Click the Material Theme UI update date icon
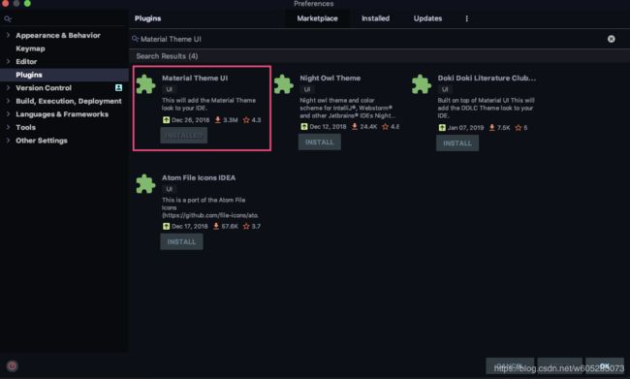The width and height of the screenshot is (630, 379). (166, 120)
